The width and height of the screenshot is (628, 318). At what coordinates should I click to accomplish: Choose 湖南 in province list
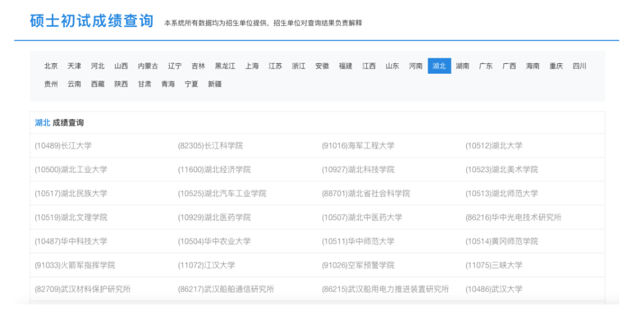463,66
